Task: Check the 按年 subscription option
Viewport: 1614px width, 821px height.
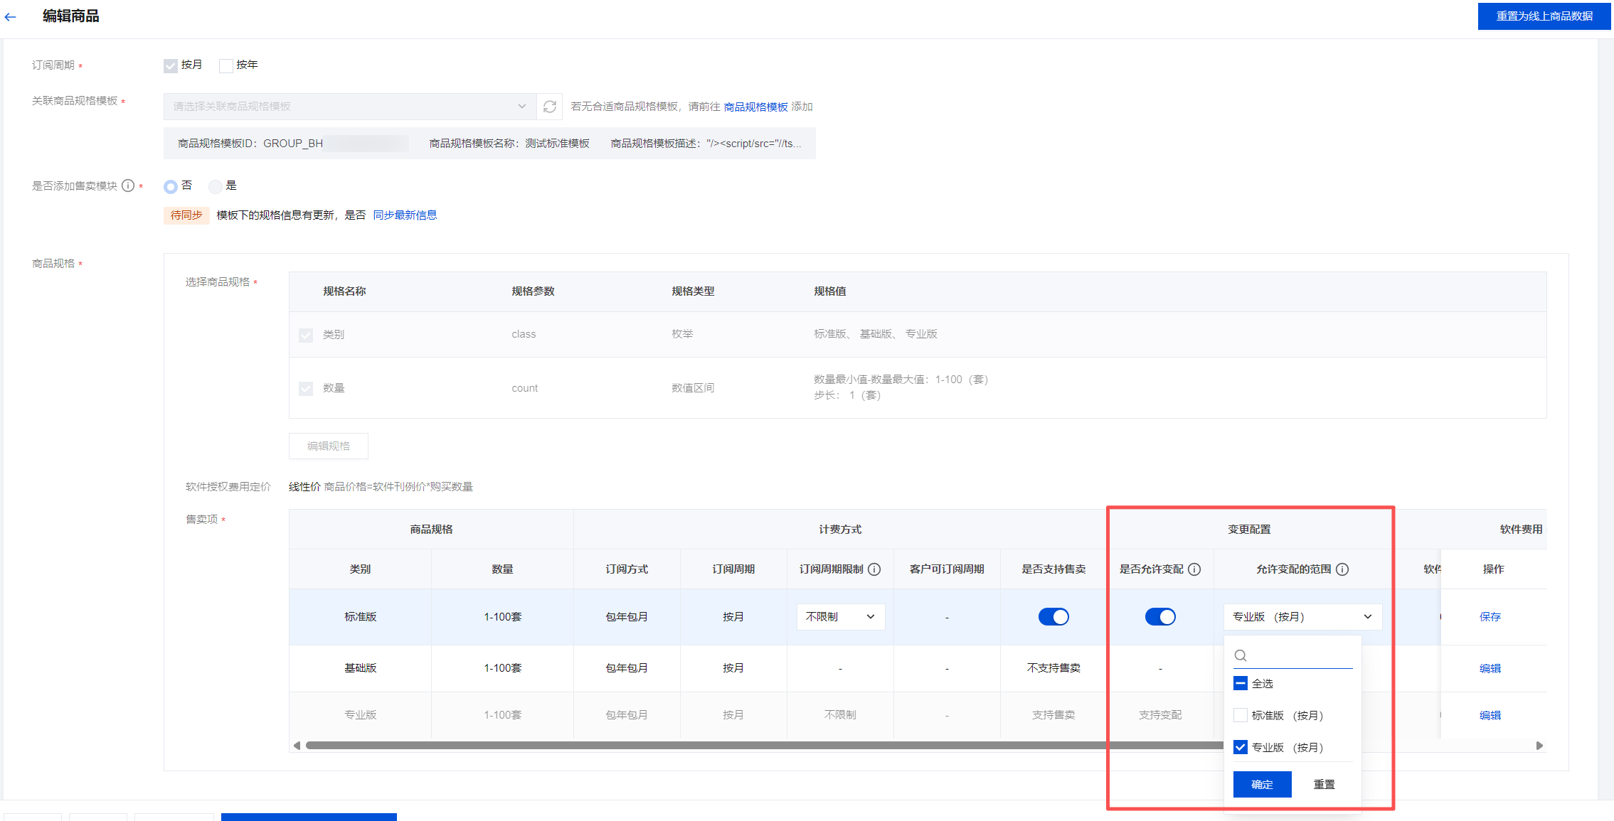Action: tap(226, 65)
